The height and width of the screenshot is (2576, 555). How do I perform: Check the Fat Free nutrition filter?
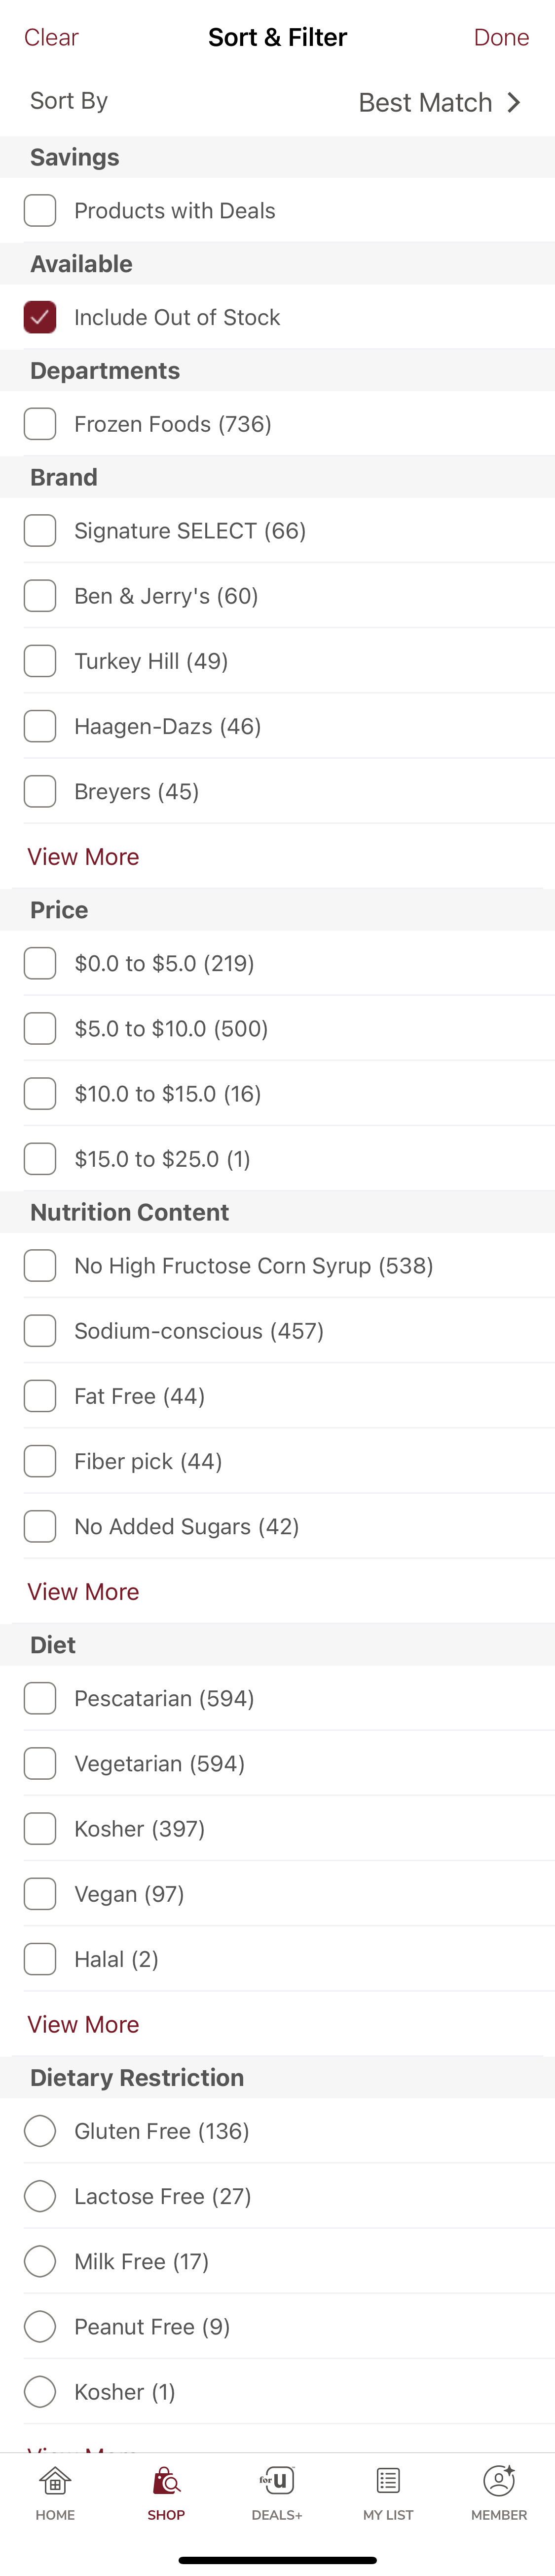point(40,1396)
